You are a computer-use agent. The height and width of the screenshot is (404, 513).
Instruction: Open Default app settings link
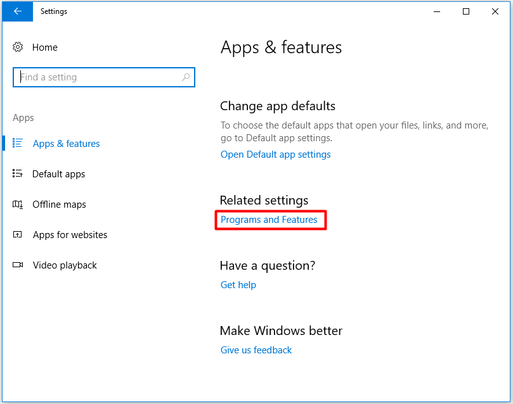275,155
